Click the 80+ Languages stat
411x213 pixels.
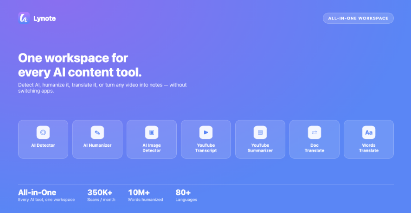pos(186,195)
